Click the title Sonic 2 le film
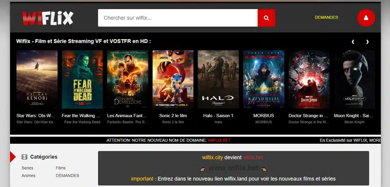Viewport: 390px width, 187px height. click(173, 116)
